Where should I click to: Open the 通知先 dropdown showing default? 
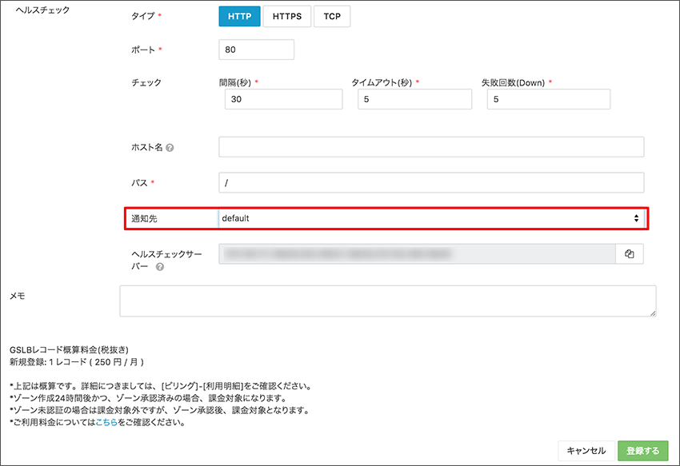tap(424, 217)
